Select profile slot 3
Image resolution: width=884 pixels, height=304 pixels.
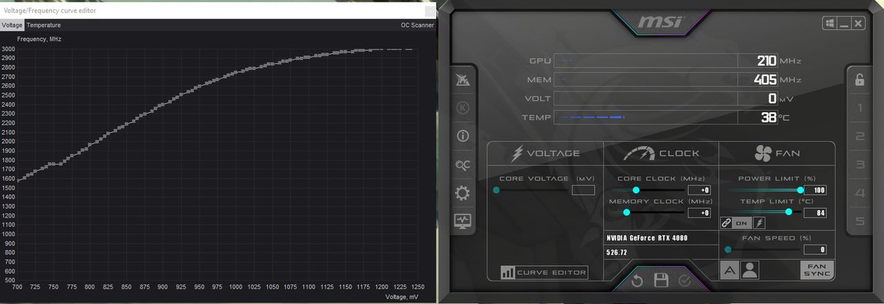(860, 165)
